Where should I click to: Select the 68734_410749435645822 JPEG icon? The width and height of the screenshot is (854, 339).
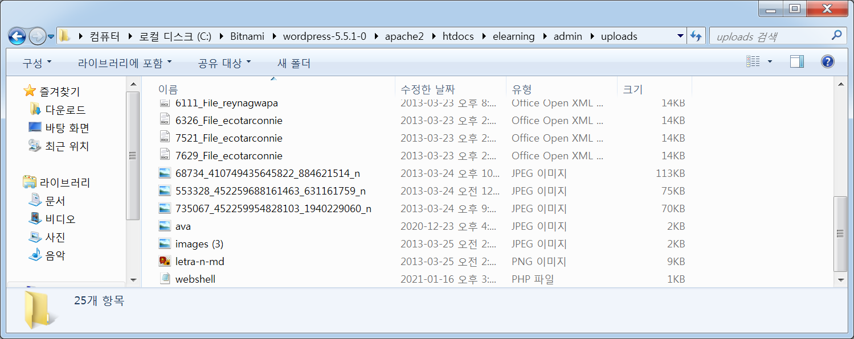(165, 173)
